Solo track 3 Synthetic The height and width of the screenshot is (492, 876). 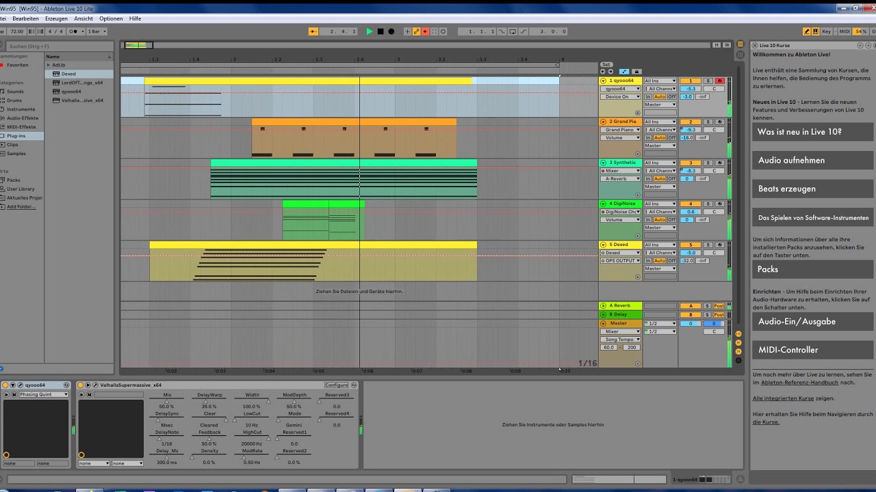click(708, 163)
